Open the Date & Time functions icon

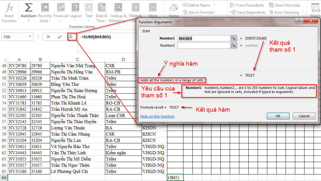click(x=102, y=8)
